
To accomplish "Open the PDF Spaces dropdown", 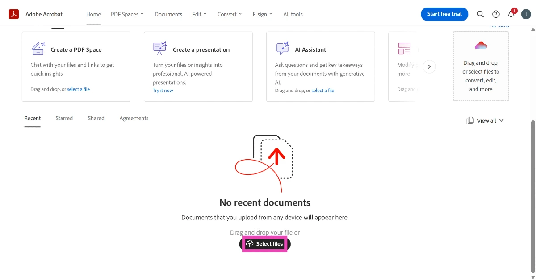I will tap(127, 14).
